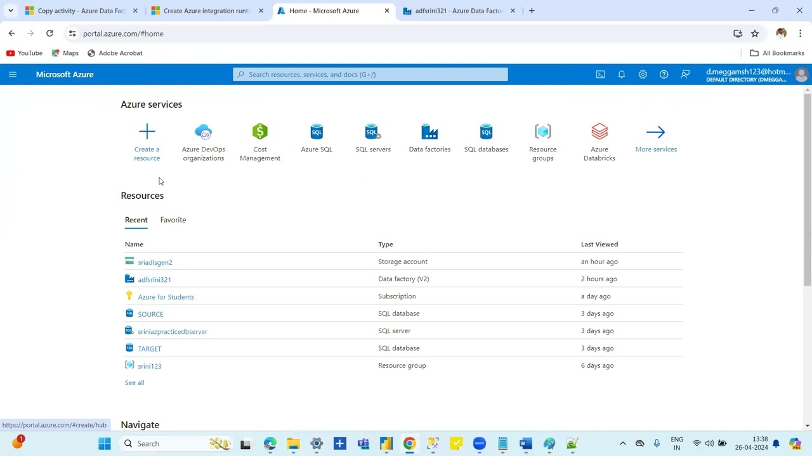Click the Create a resource plus icon
812x456 pixels.
tap(147, 132)
